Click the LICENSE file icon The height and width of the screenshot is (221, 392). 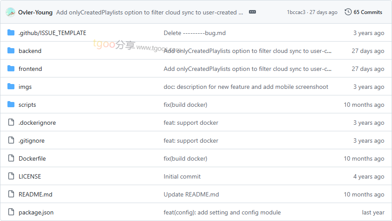tap(11, 176)
